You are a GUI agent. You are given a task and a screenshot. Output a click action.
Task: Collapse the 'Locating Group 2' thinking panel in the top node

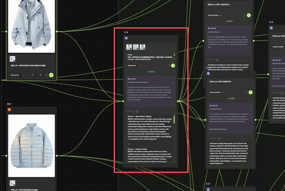click(x=249, y=28)
